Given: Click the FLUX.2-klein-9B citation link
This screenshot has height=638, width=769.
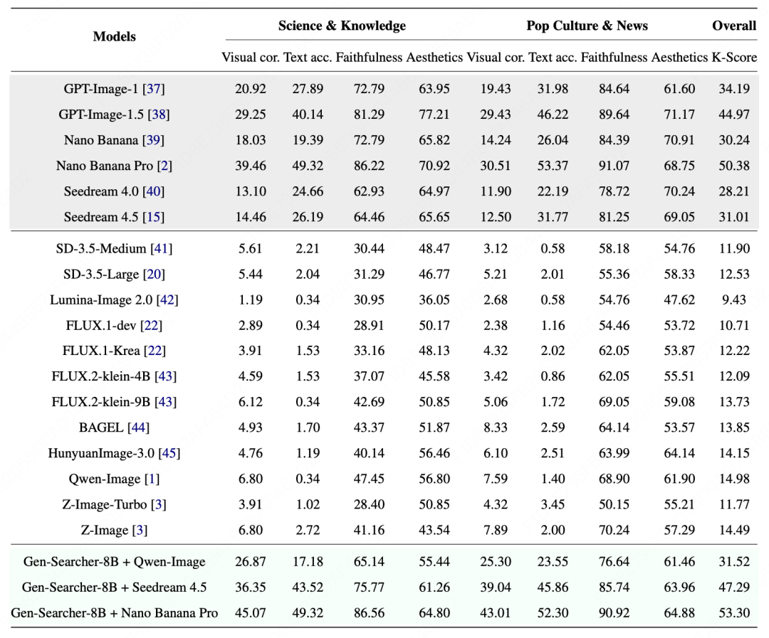Looking at the screenshot, I should click(164, 402).
